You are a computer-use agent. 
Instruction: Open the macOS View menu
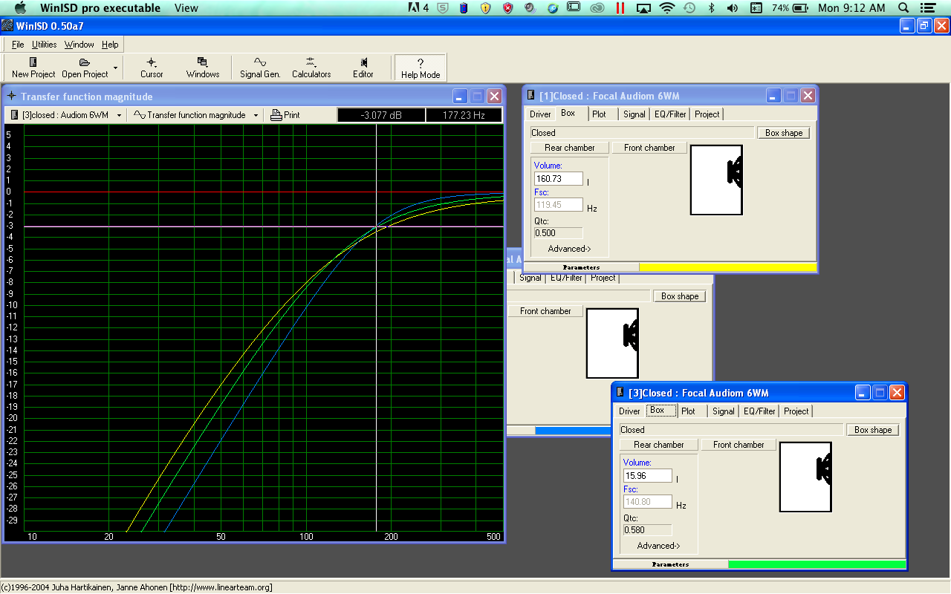click(186, 8)
